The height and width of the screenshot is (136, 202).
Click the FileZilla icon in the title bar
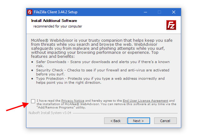(30, 12)
